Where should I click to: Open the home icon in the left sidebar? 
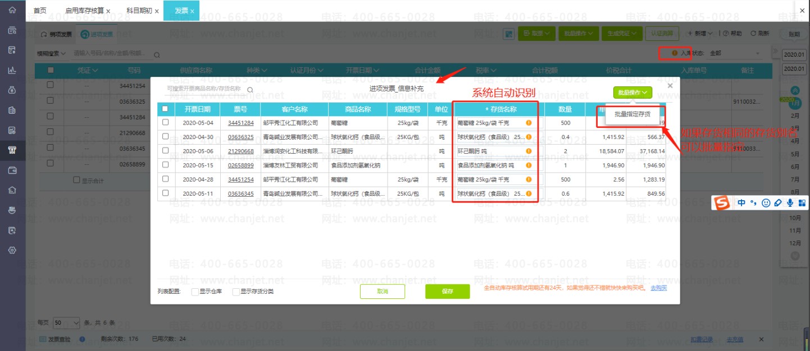[12, 11]
